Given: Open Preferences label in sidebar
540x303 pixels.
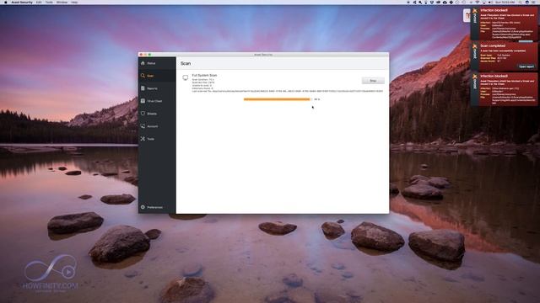Looking at the screenshot, I should (x=154, y=208).
